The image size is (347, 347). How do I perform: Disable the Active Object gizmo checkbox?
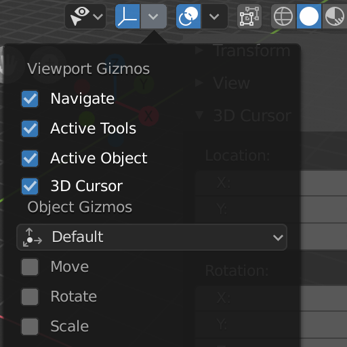pyautogui.click(x=30, y=159)
